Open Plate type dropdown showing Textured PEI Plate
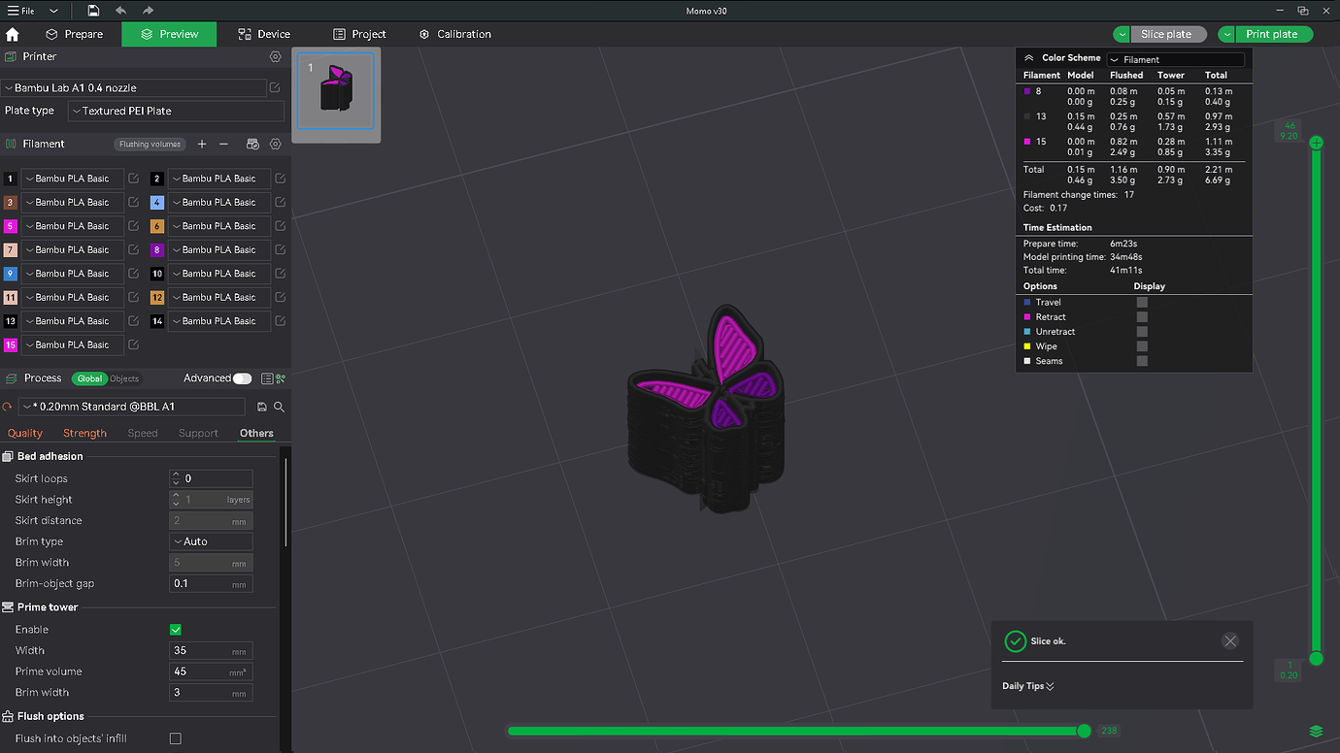 tap(176, 112)
